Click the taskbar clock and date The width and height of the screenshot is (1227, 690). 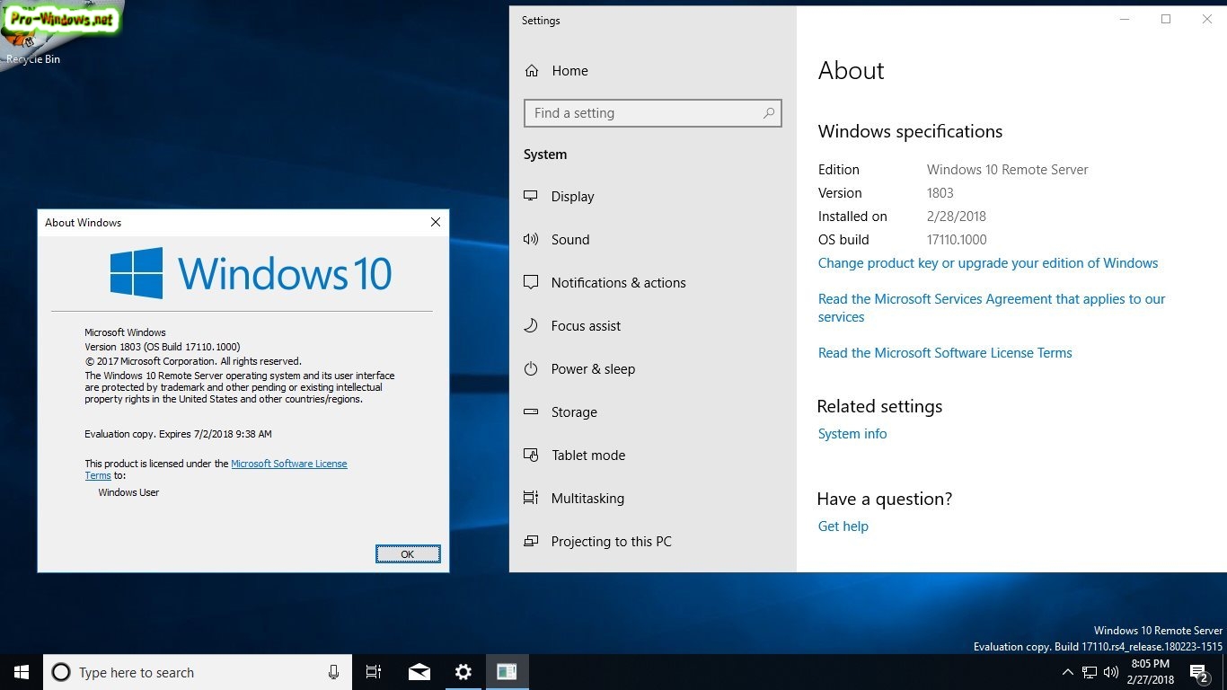1149,672
